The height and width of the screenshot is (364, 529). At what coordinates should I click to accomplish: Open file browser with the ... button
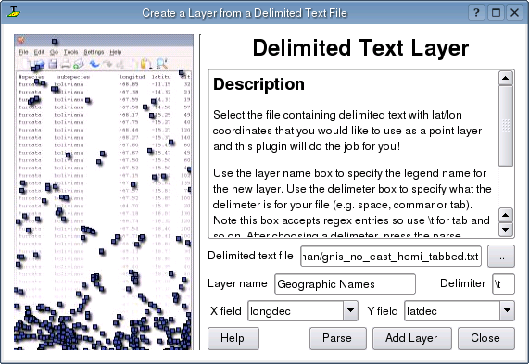500,257
